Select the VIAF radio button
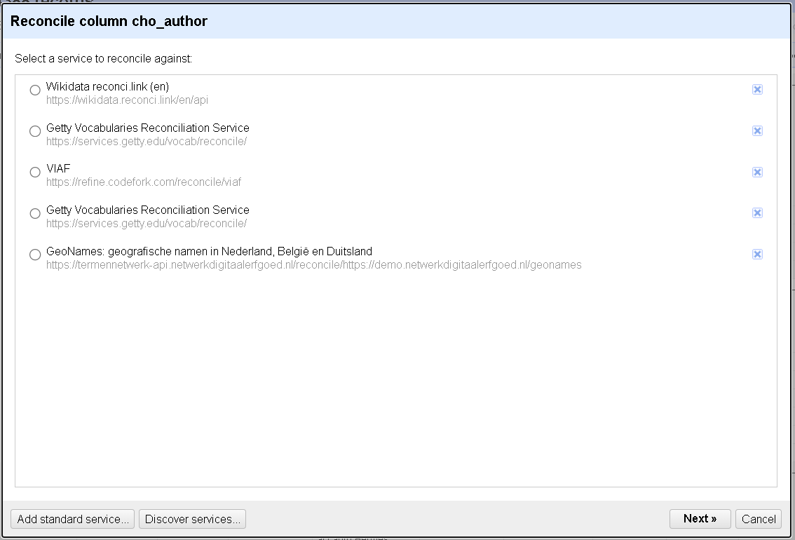The width and height of the screenshot is (795, 540). pos(35,173)
